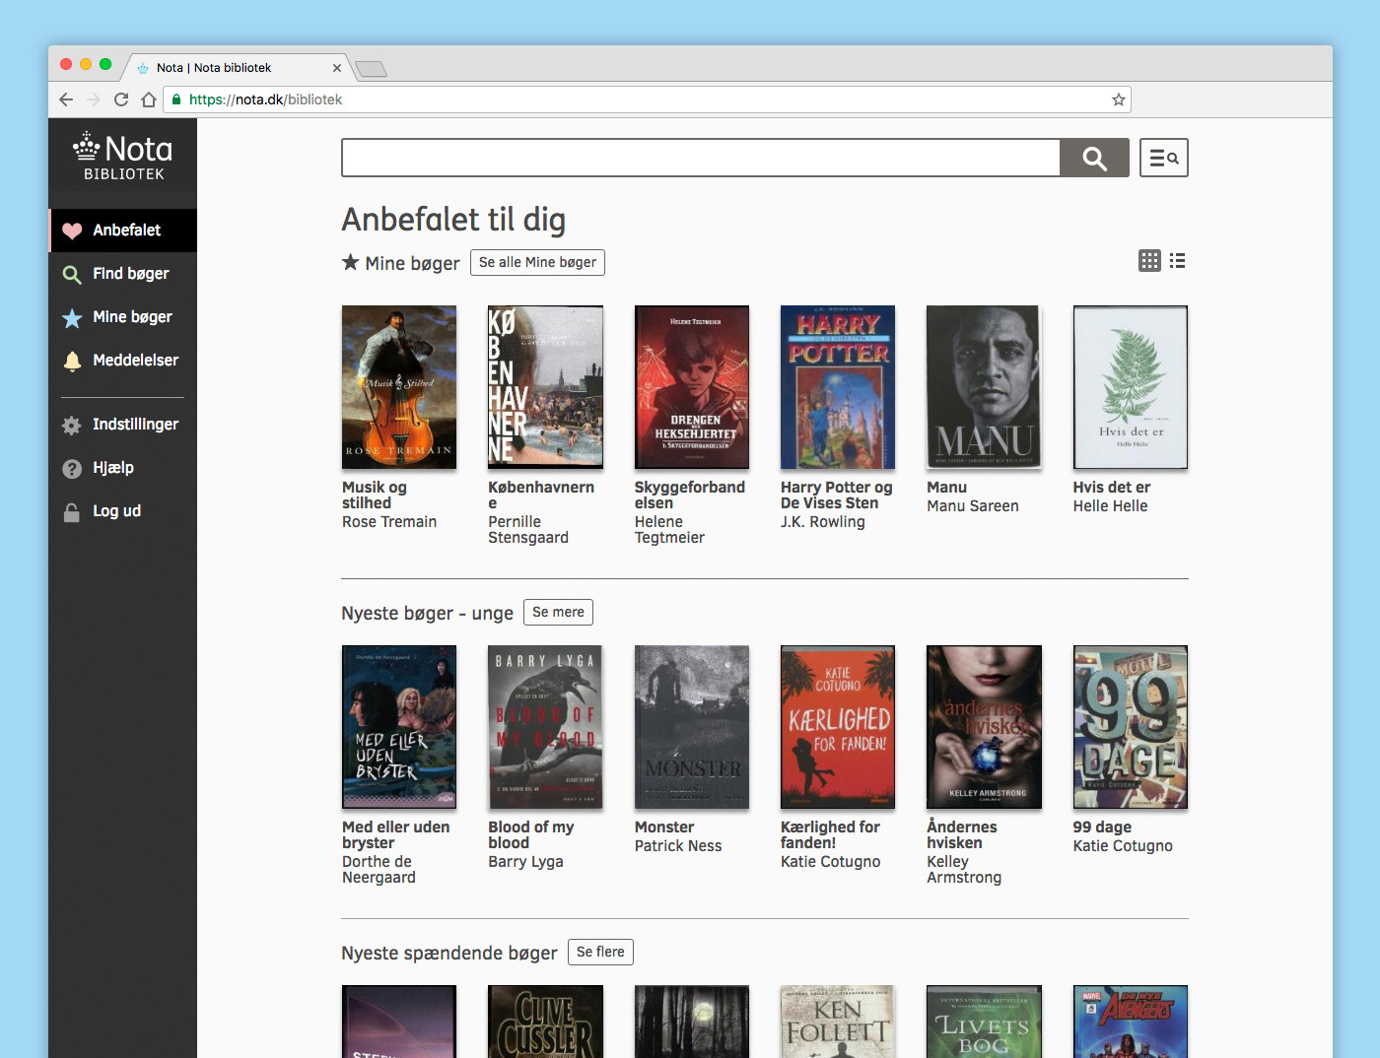Click Se flere for Nyeste spændende bøger
1380x1058 pixels.
click(x=600, y=952)
